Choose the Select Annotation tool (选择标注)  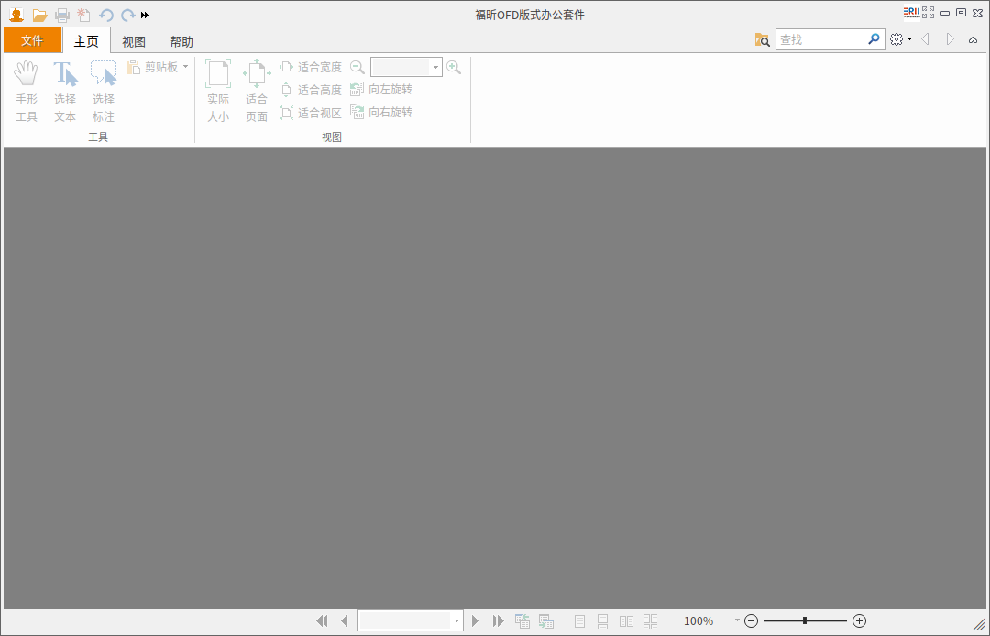103,90
